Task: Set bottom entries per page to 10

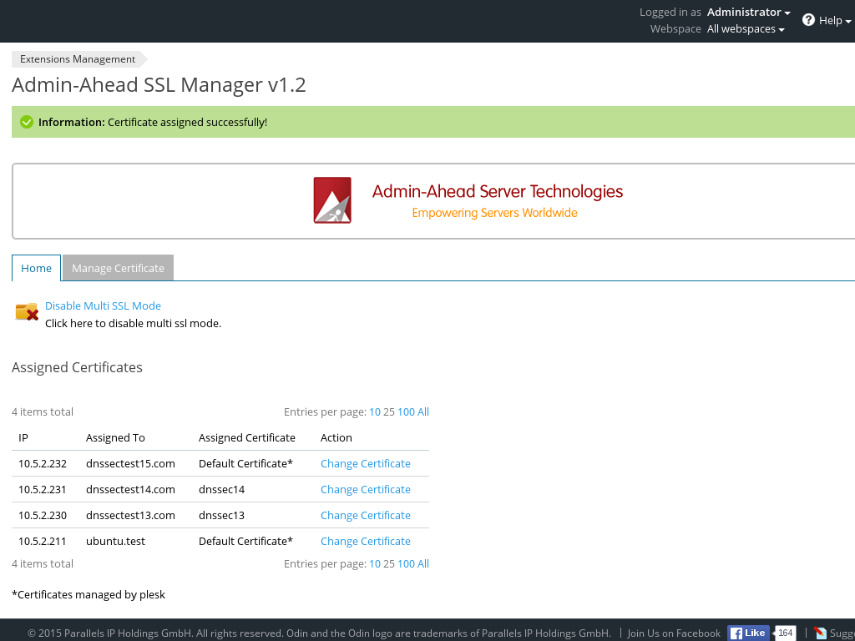Action: [375, 564]
